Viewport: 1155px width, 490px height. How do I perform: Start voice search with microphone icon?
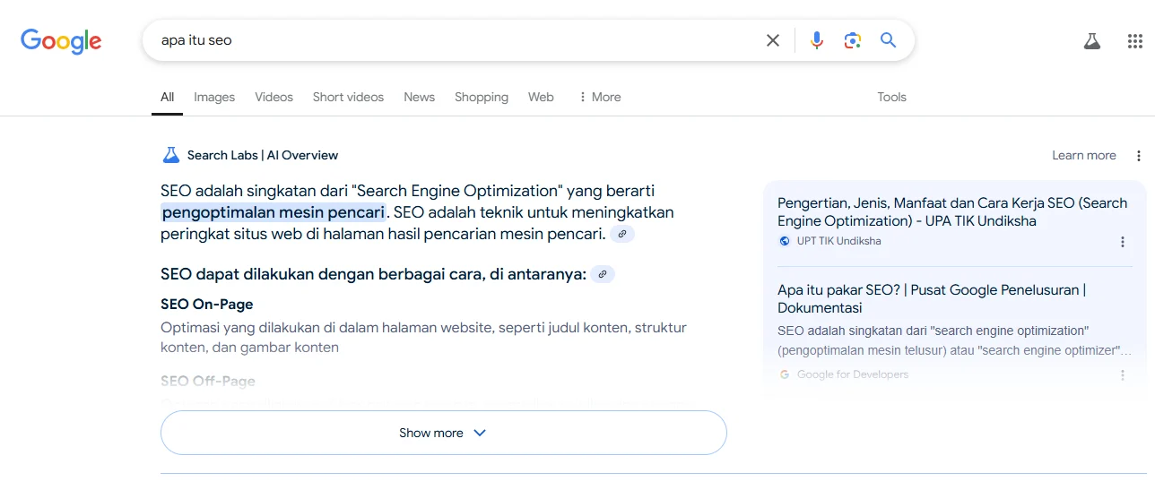[816, 40]
